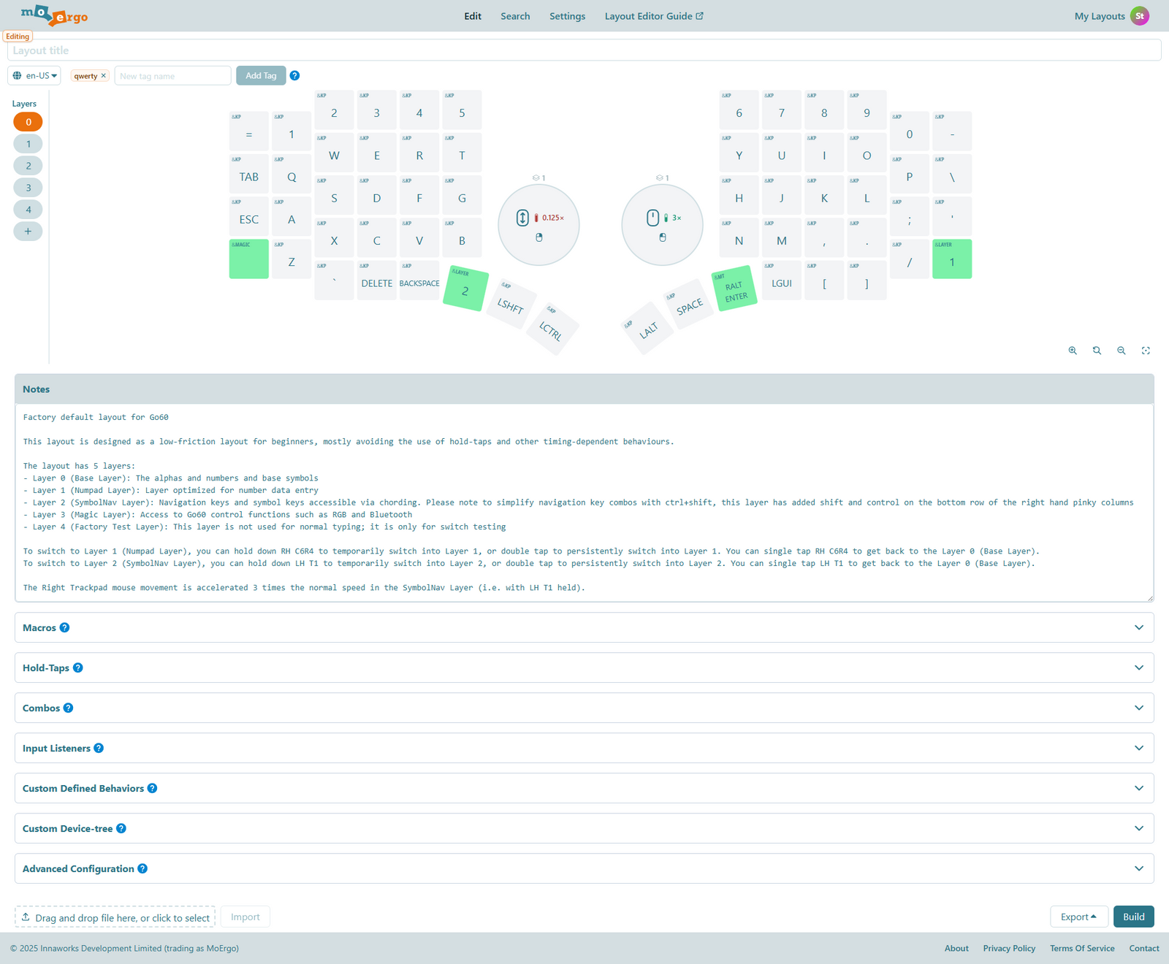Click the fit-to-view focus icon

click(1146, 351)
